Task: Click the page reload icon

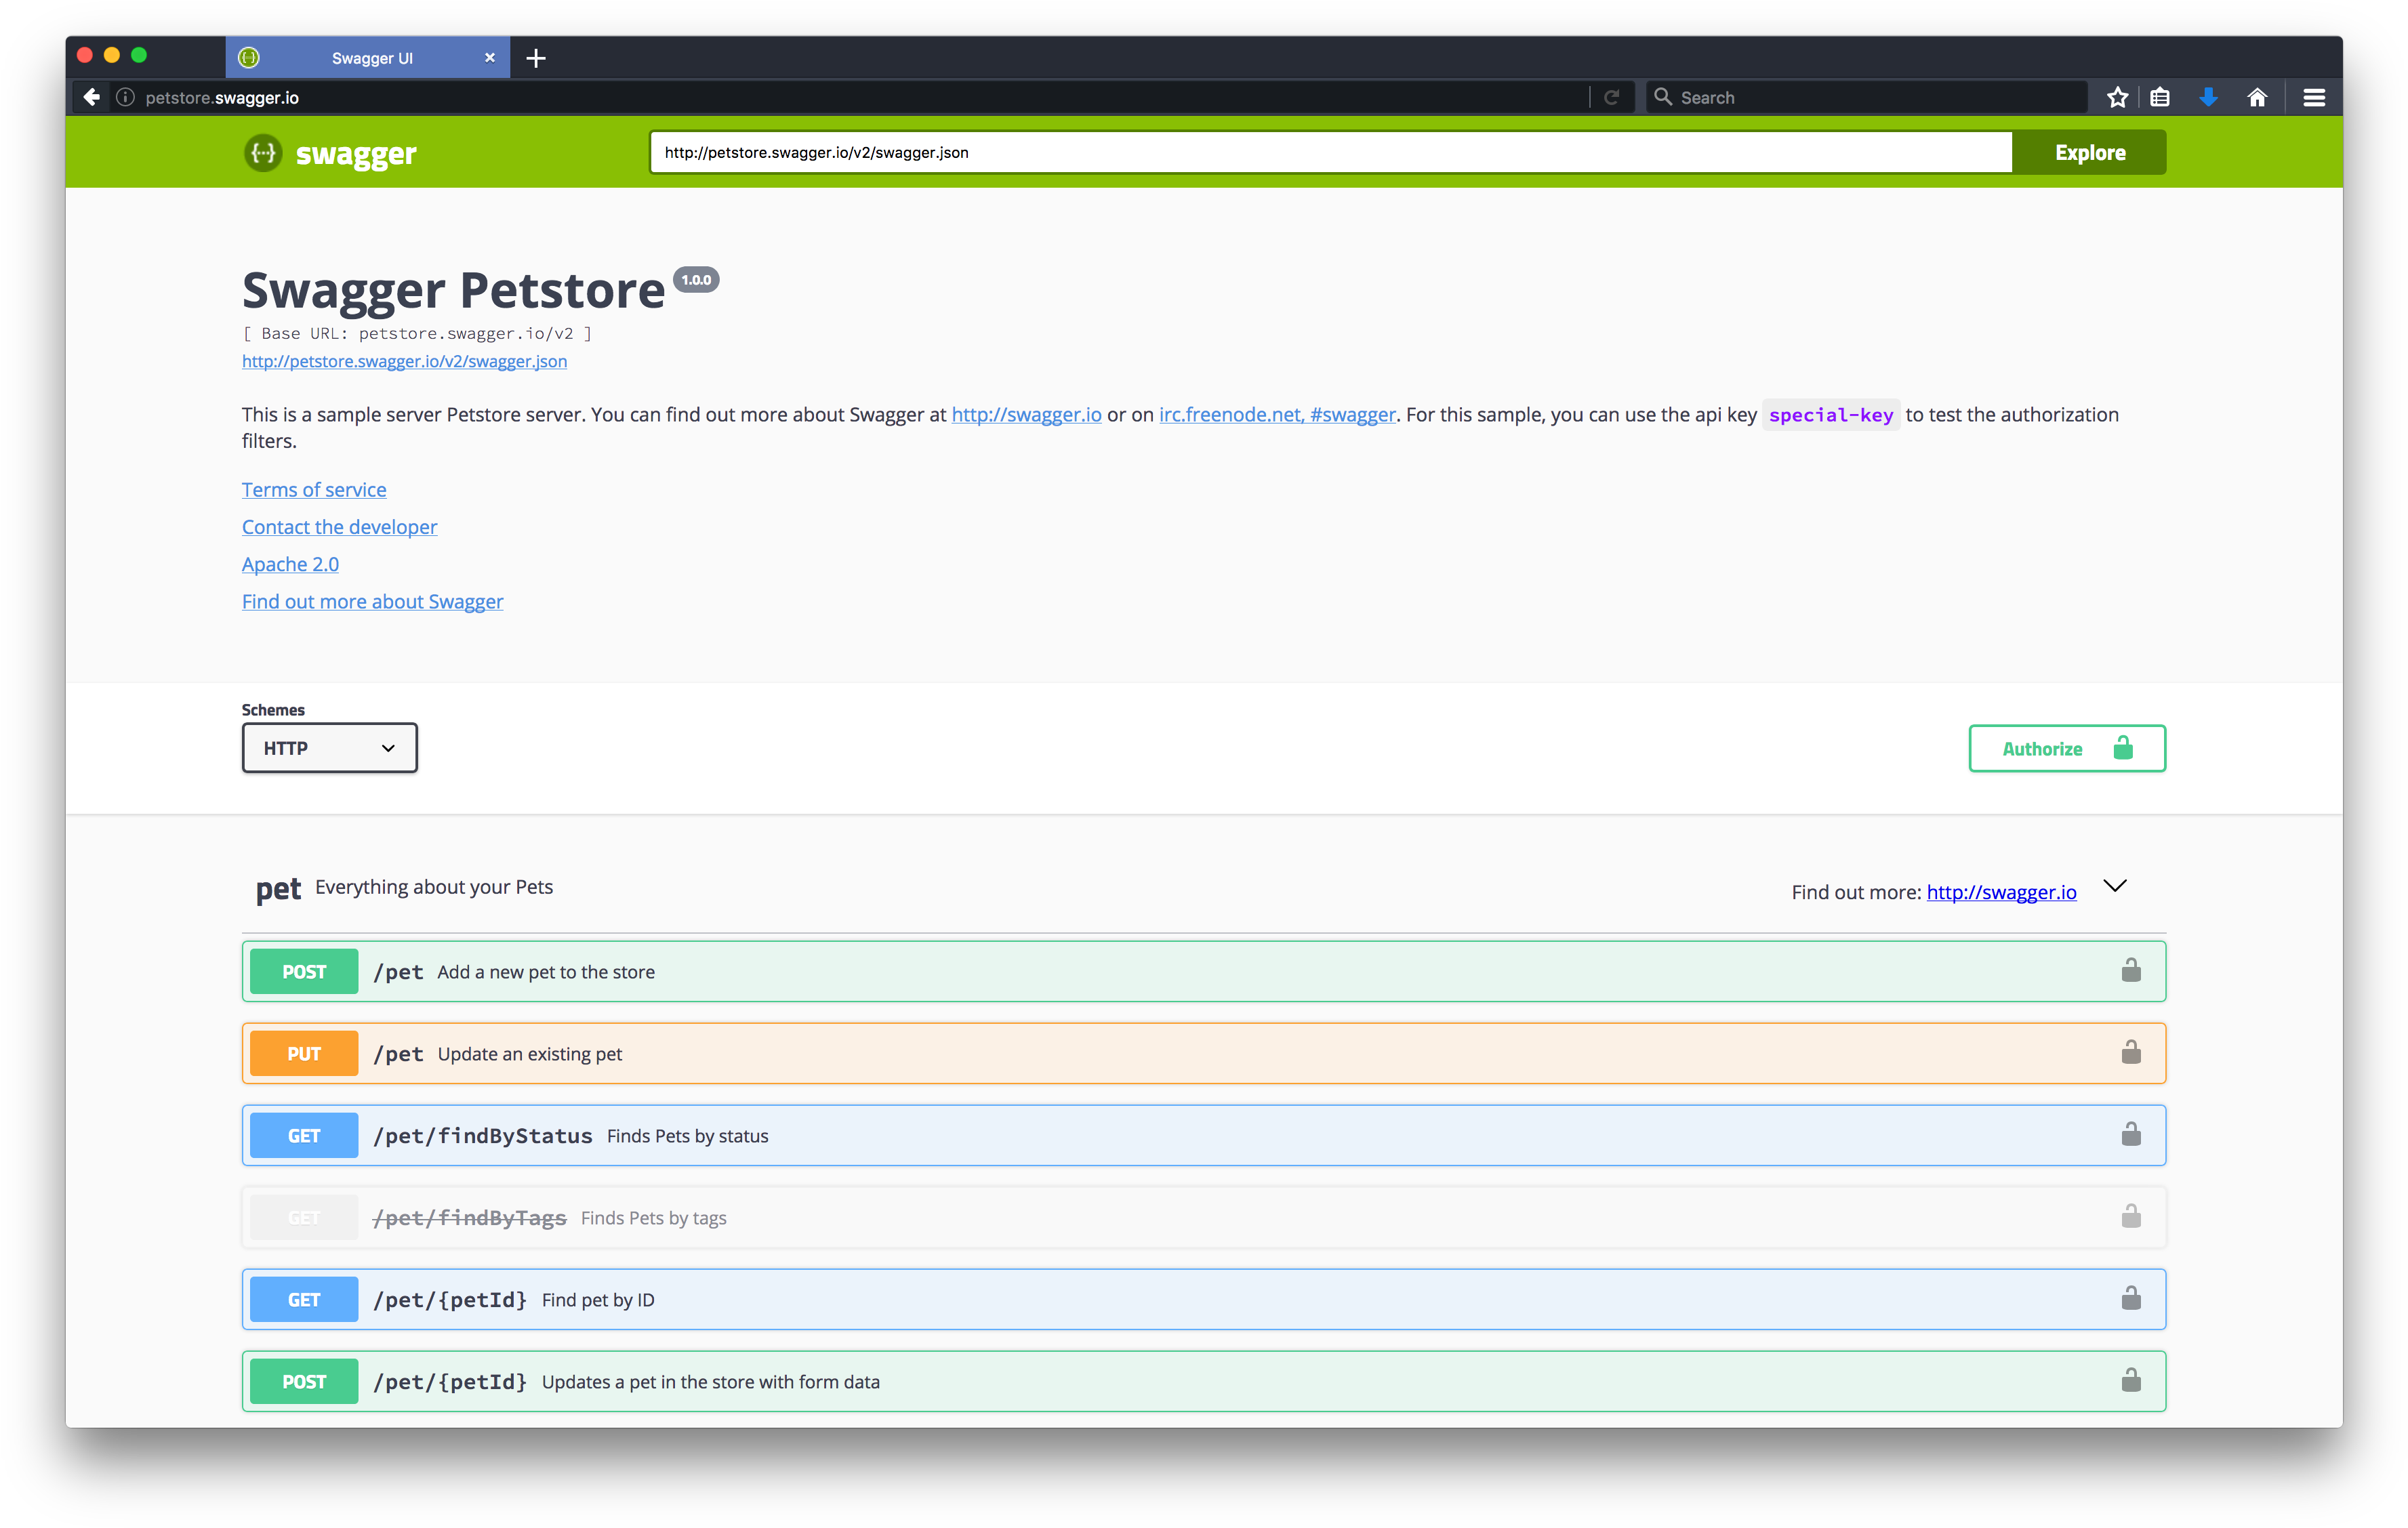Action: (x=1611, y=97)
